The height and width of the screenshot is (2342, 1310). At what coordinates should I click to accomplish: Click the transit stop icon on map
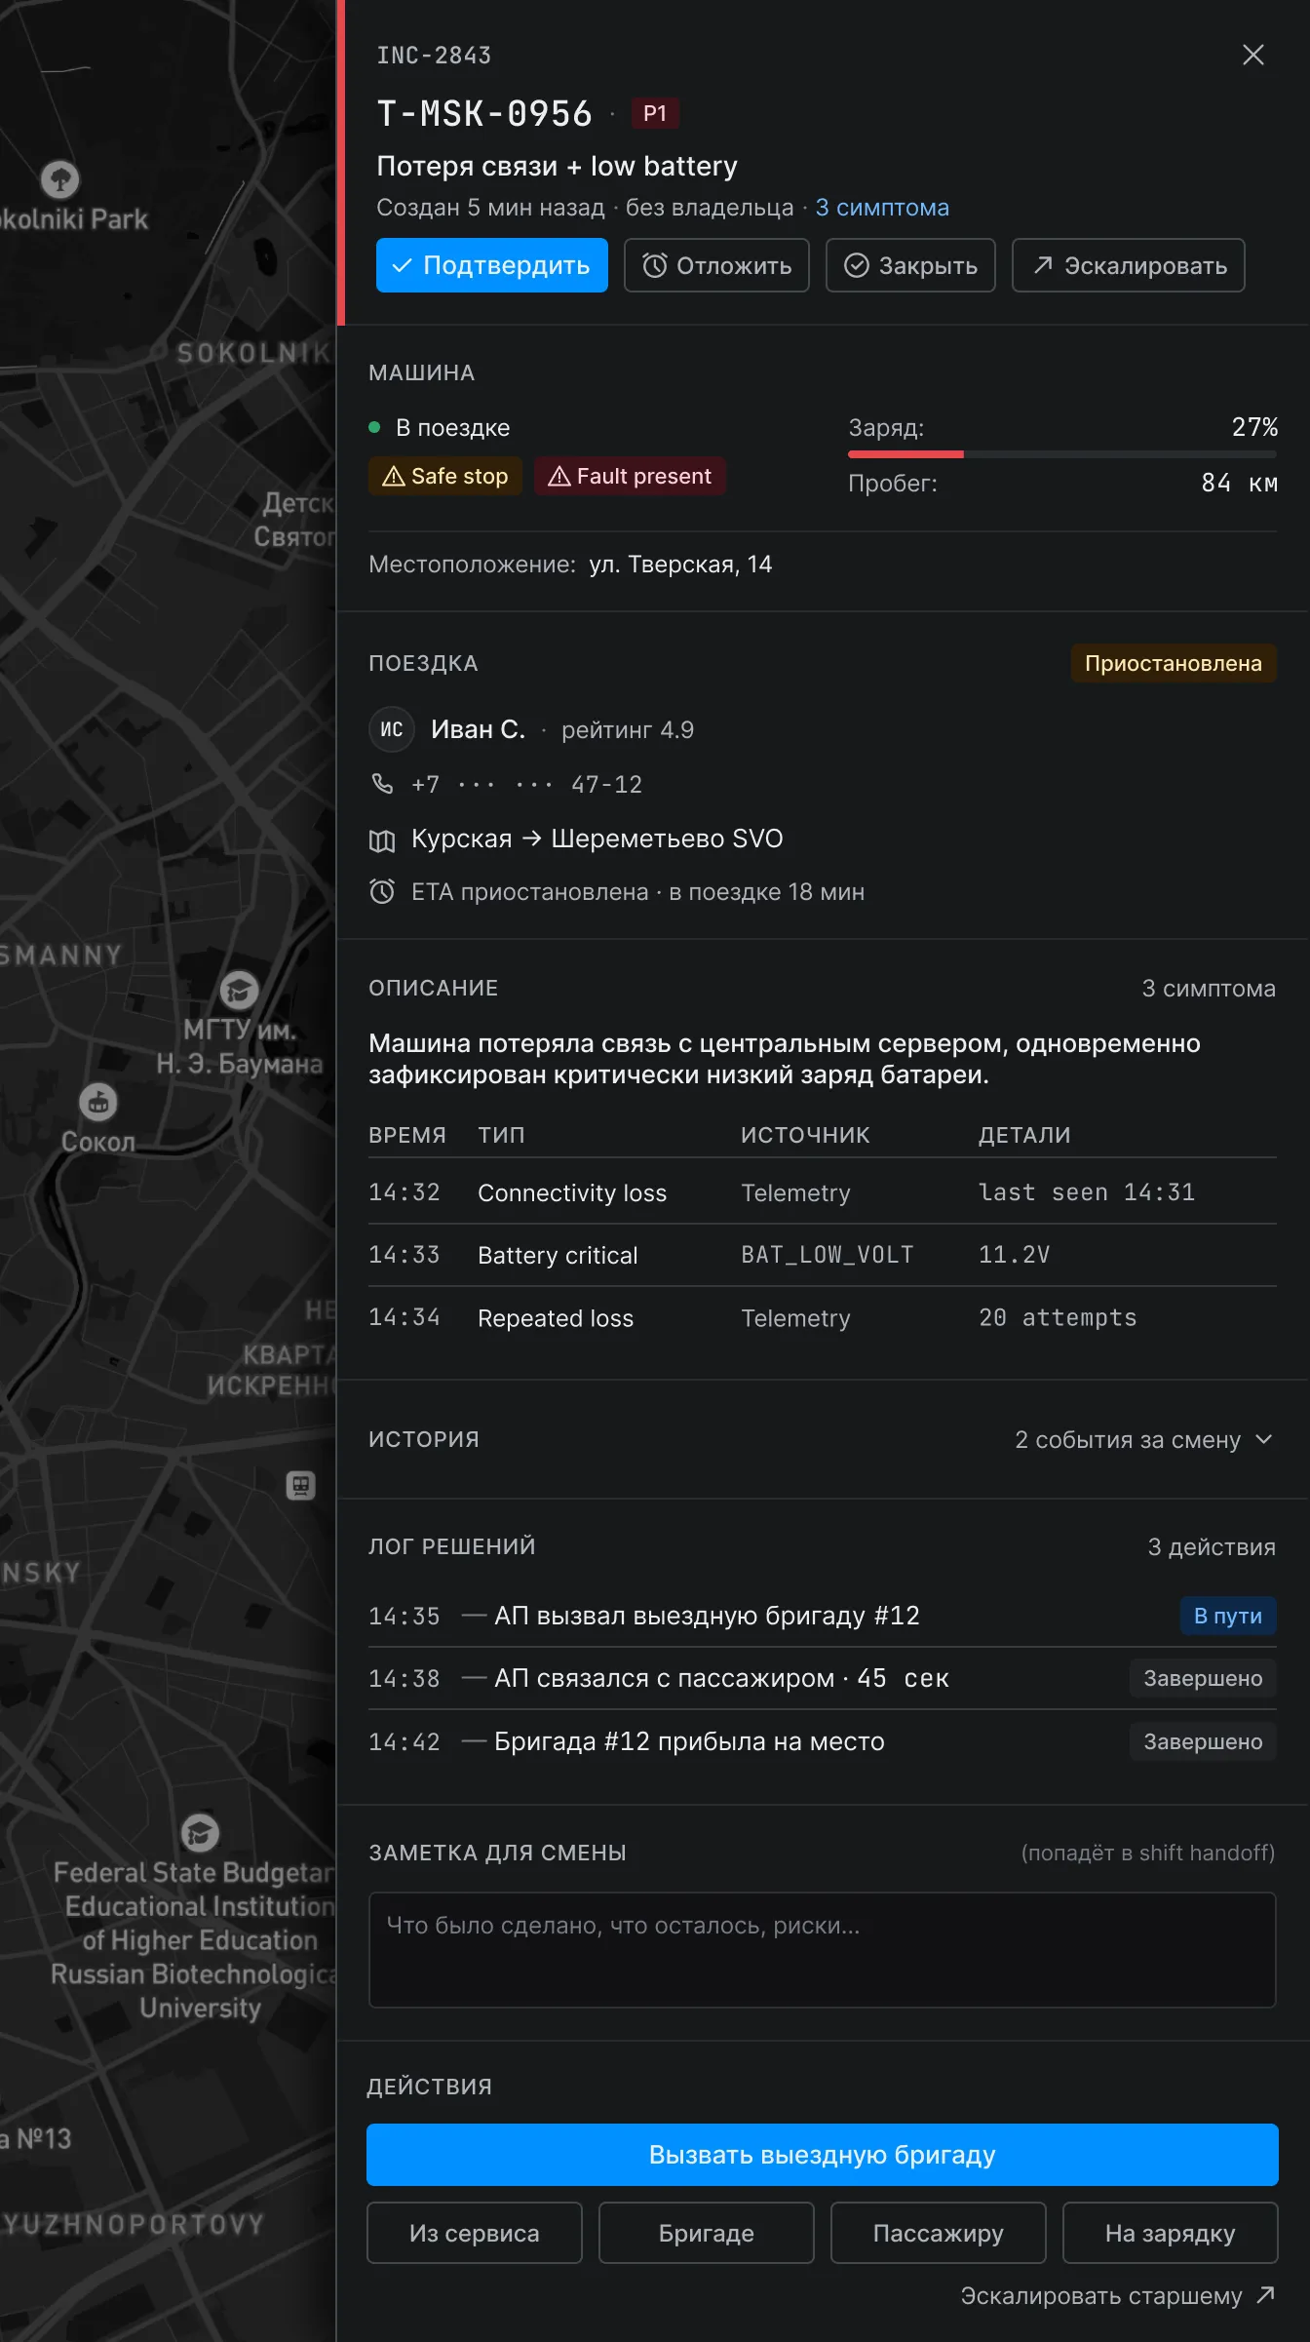click(x=300, y=1485)
